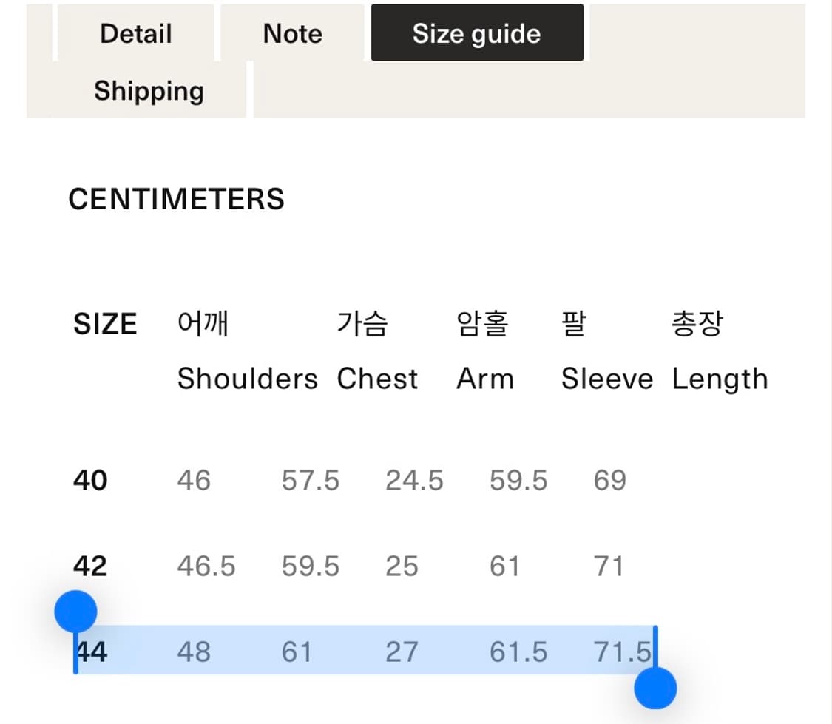Click the 57.5 value in size 40 row
This screenshot has height=724, width=832.
pos(310,481)
